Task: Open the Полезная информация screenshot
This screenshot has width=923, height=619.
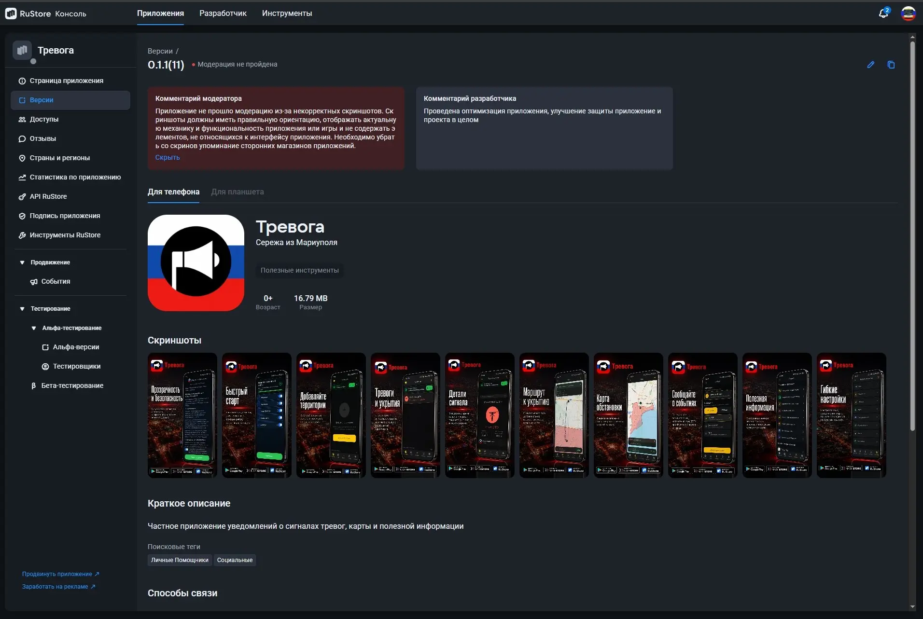Action: [x=777, y=415]
